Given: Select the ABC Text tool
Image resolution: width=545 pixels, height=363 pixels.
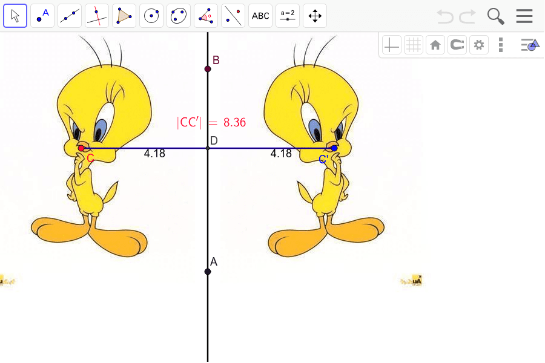Looking at the screenshot, I should (x=260, y=16).
